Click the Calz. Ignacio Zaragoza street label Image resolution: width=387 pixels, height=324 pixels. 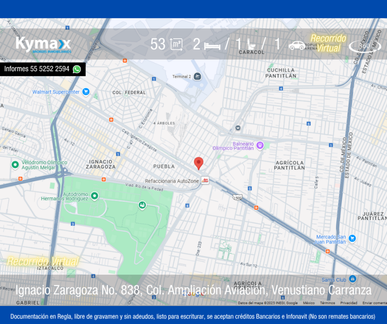point(139,140)
